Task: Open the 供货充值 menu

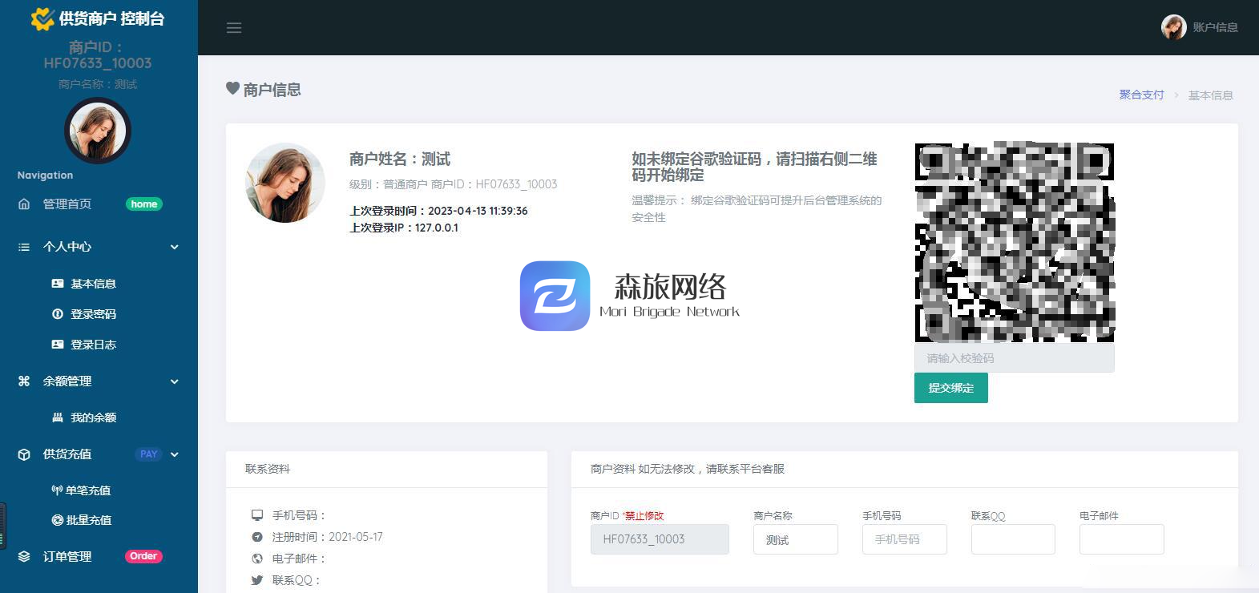Action: [x=67, y=454]
